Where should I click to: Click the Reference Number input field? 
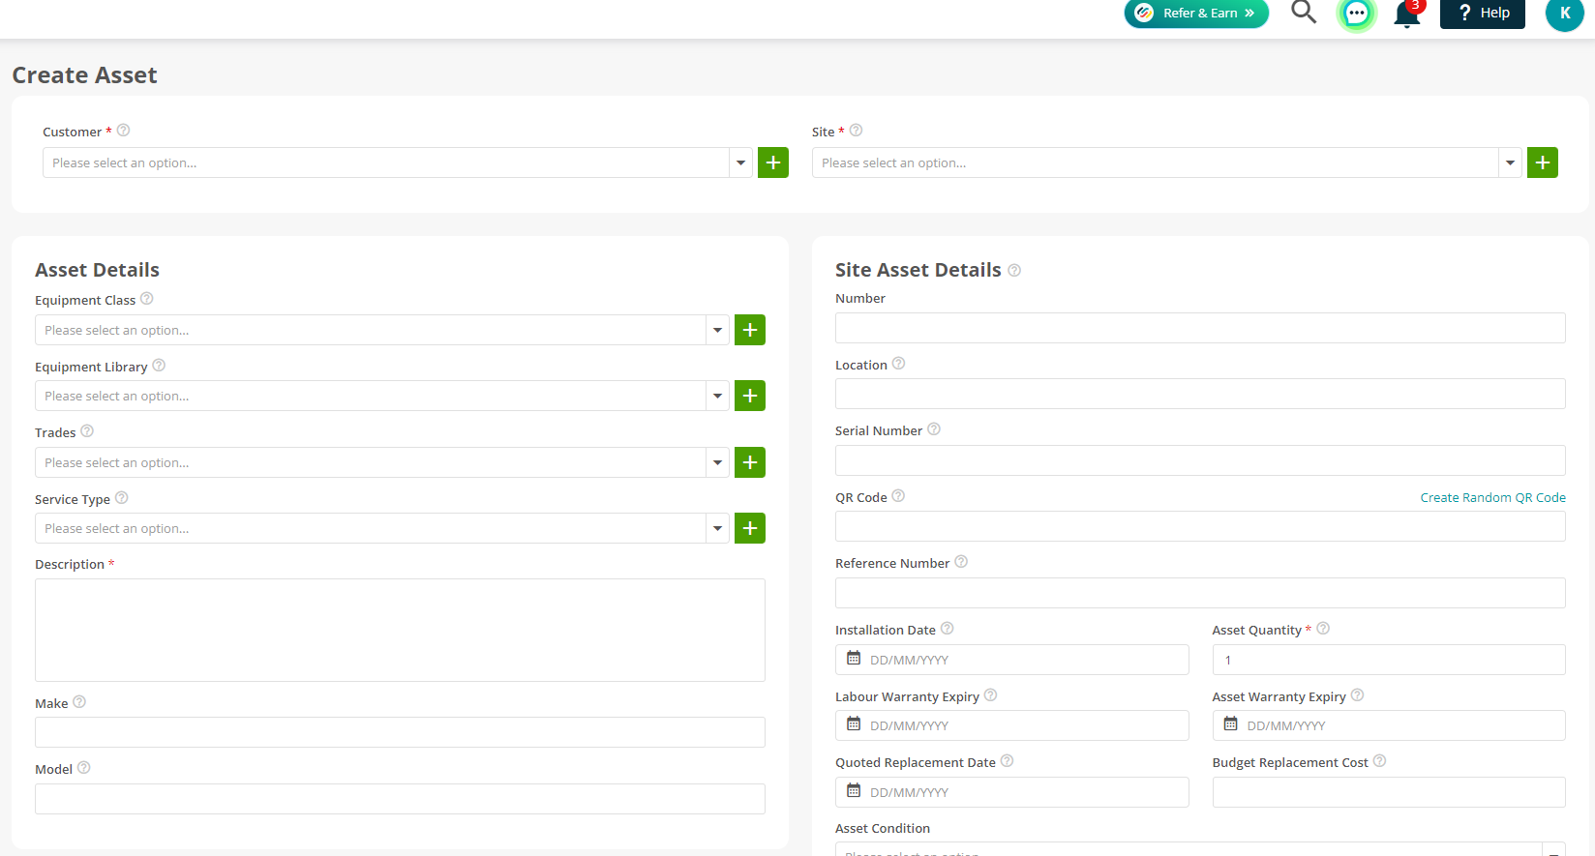coord(1200,593)
